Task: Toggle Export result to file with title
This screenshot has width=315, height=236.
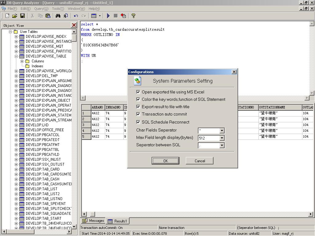Action: click(138, 107)
